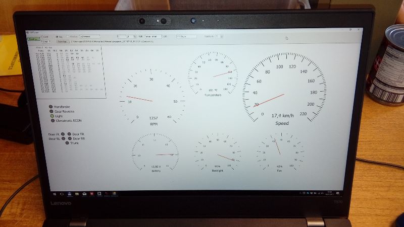Open the Windows Start menu
The width and height of the screenshot is (404, 227).
(54, 193)
